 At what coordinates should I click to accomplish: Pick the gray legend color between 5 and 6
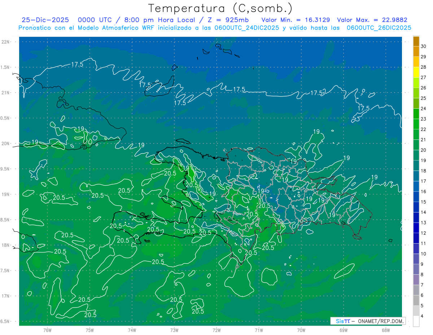(416, 300)
